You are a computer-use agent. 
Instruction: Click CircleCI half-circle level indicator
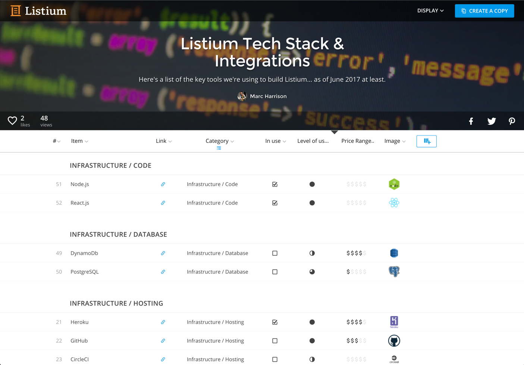tap(312, 359)
